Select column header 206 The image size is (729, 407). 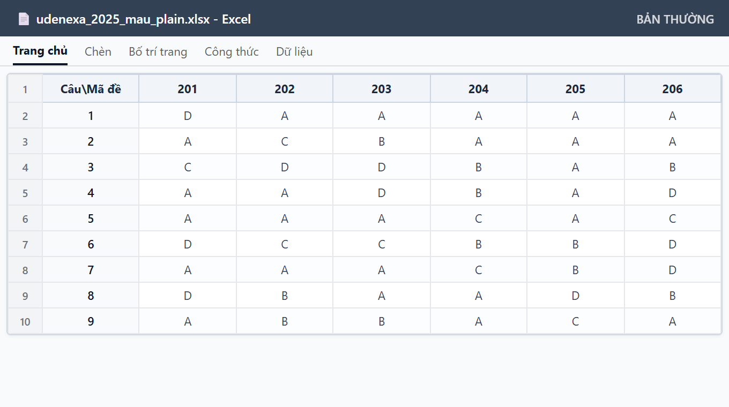coord(673,89)
